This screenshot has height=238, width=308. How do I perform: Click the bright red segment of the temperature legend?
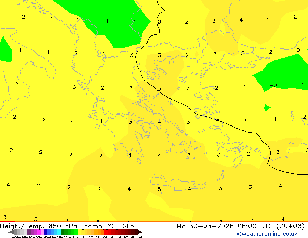[106, 232]
